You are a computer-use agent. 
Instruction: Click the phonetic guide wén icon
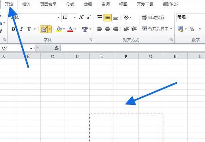(x=85, y=29)
